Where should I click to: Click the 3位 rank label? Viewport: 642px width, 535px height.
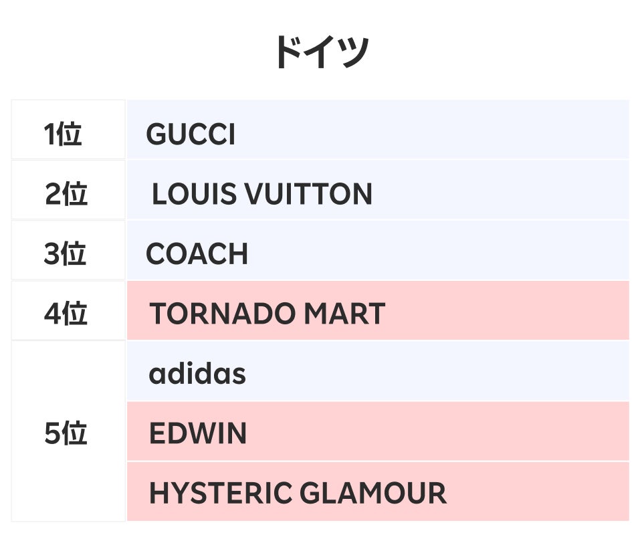65,255
